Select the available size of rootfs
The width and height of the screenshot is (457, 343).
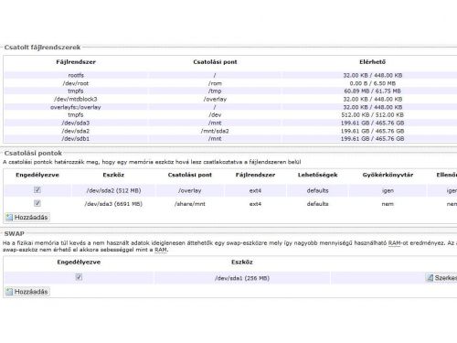click(372, 75)
